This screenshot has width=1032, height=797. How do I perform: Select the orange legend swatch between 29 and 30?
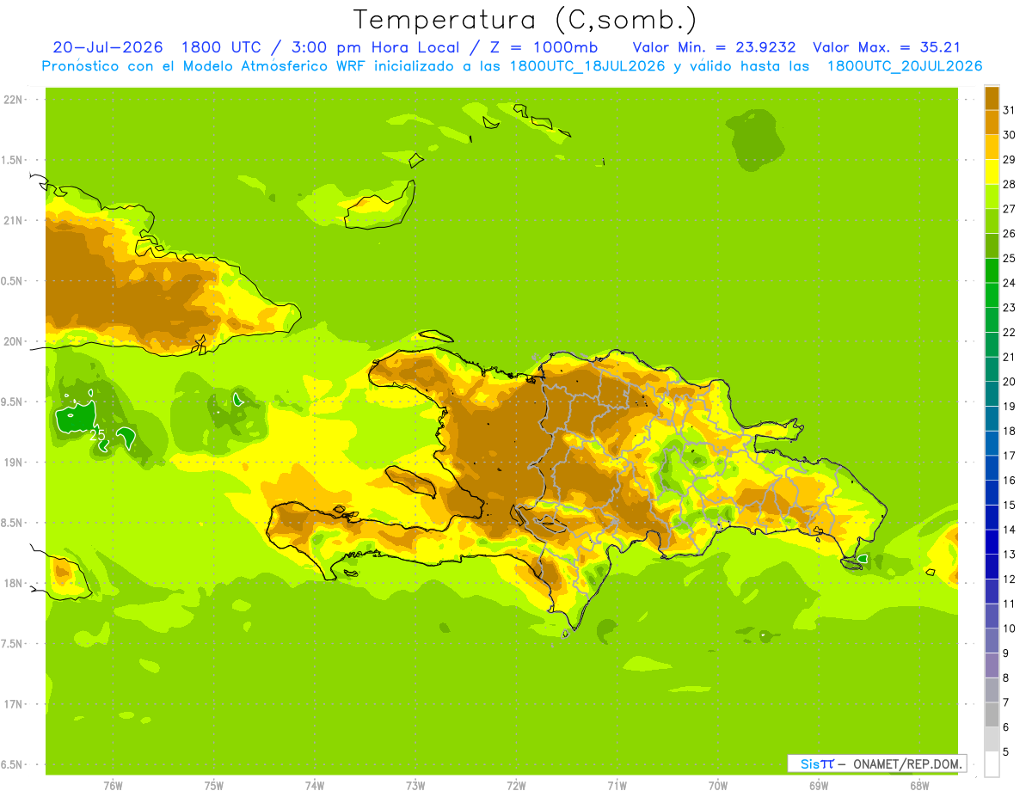point(992,147)
